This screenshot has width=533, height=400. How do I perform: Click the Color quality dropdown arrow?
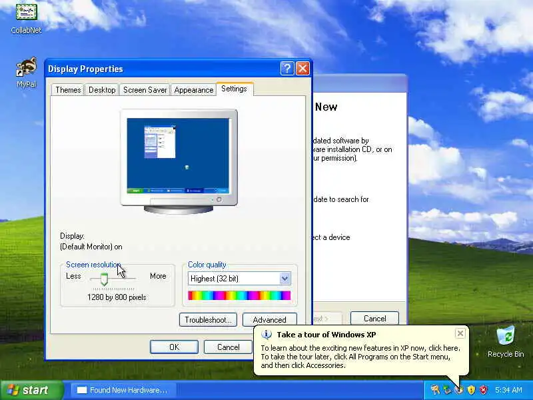click(x=285, y=279)
